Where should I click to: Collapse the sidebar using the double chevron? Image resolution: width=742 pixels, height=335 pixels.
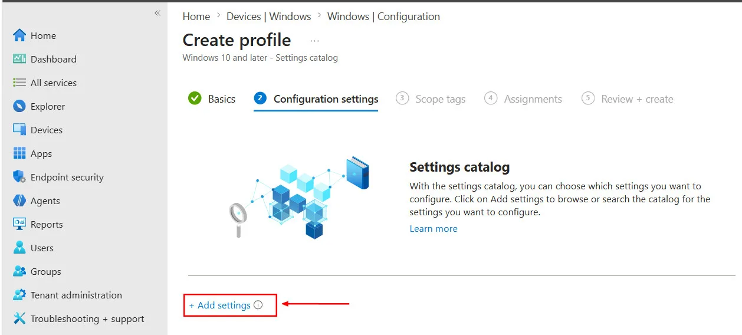point(157,13)
